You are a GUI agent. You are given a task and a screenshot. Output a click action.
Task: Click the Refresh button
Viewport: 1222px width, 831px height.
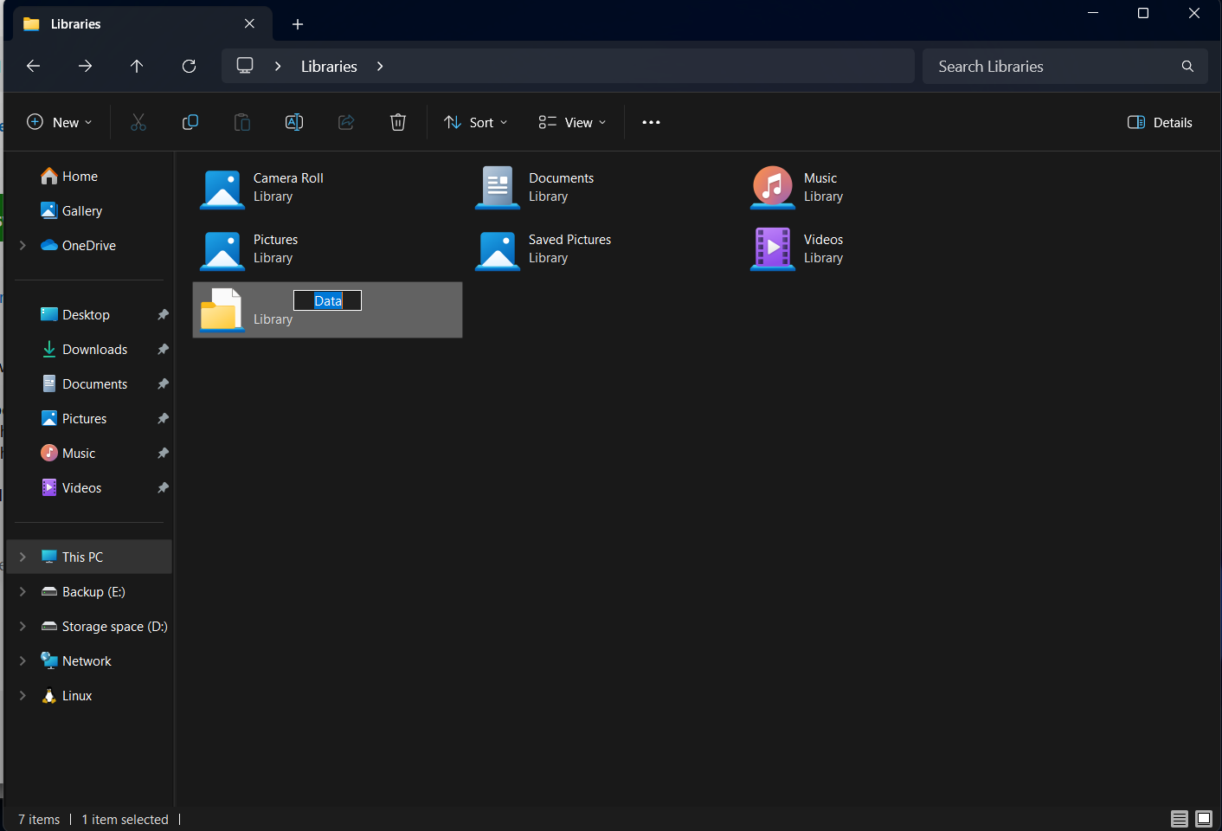click(189, 66)
